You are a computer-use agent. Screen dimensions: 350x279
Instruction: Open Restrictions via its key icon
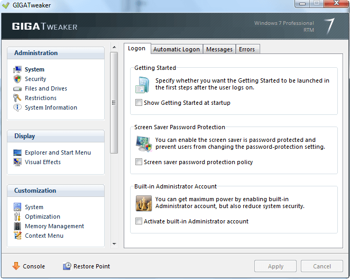click(x=17, y=98)
